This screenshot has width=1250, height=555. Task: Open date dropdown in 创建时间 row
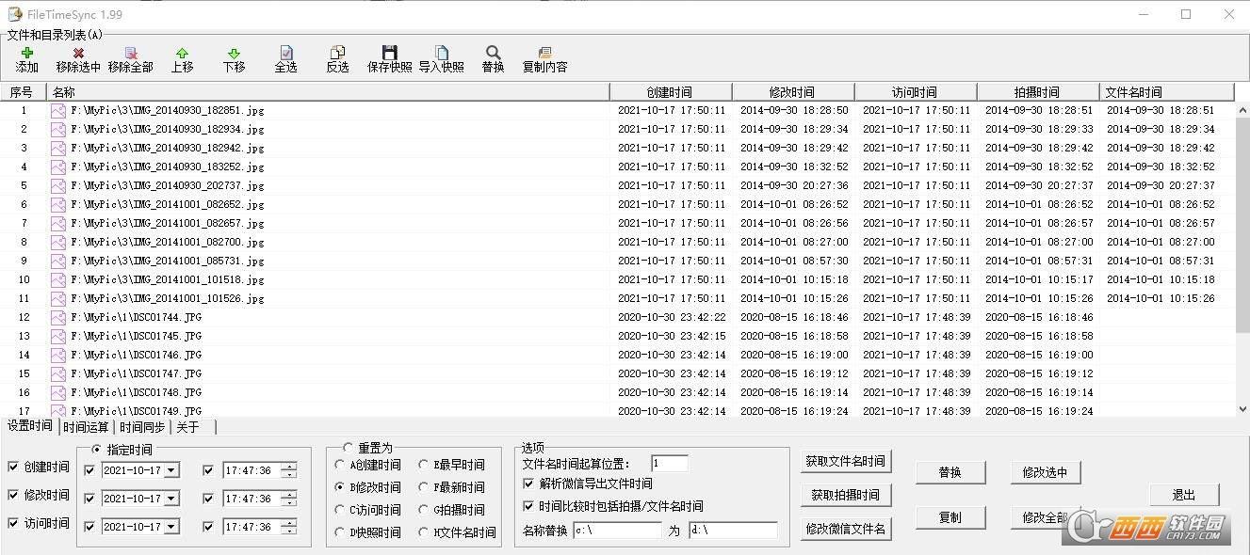171,470
